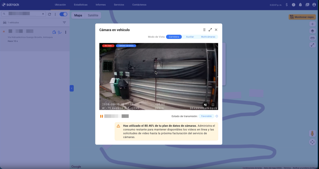Zoom in the map with plus button

(312, 24)
